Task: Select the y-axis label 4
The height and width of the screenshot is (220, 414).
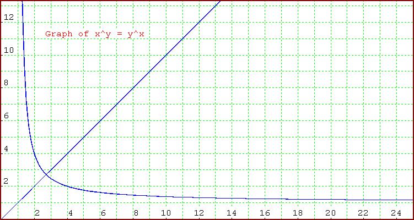Action: [x=8, y=149]
